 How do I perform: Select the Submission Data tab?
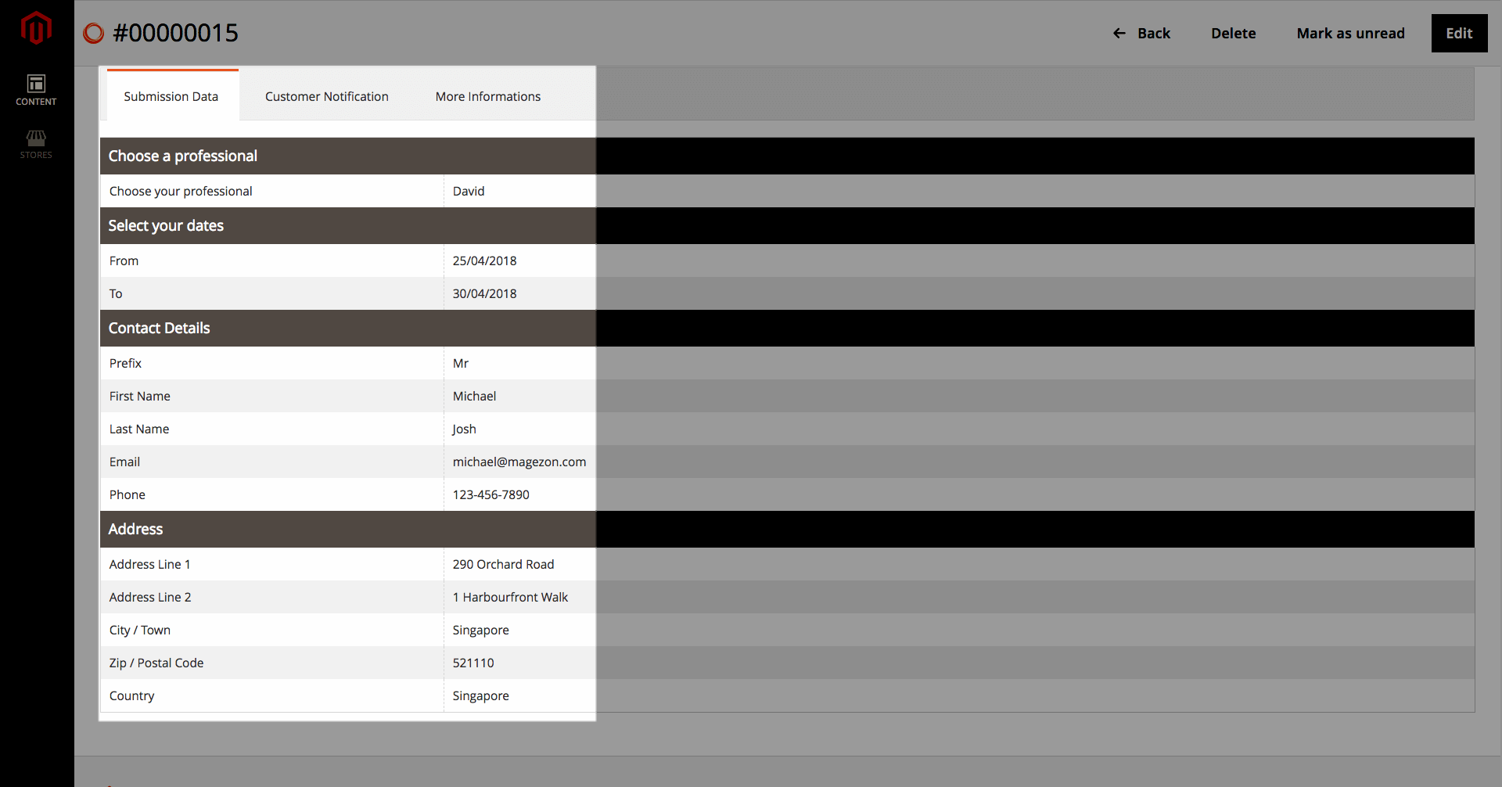click(x=171, y=96)
